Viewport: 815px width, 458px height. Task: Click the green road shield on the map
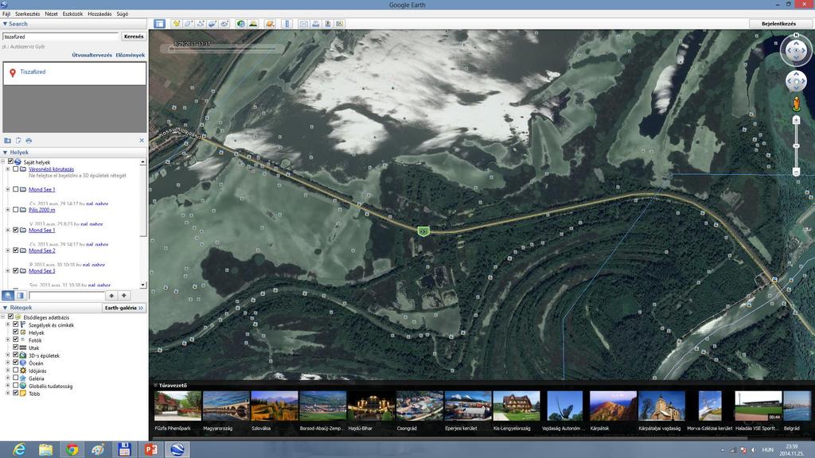[x=423, y=231]
